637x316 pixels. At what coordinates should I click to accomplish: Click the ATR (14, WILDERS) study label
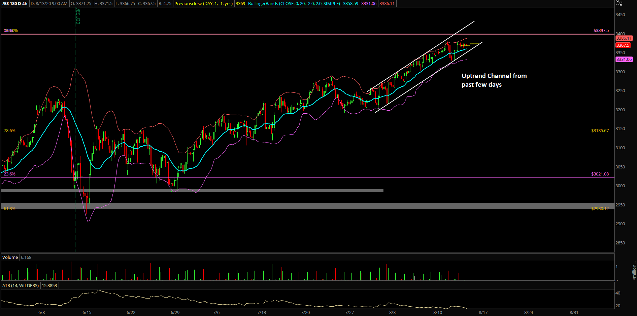click(x=21, y=286)
